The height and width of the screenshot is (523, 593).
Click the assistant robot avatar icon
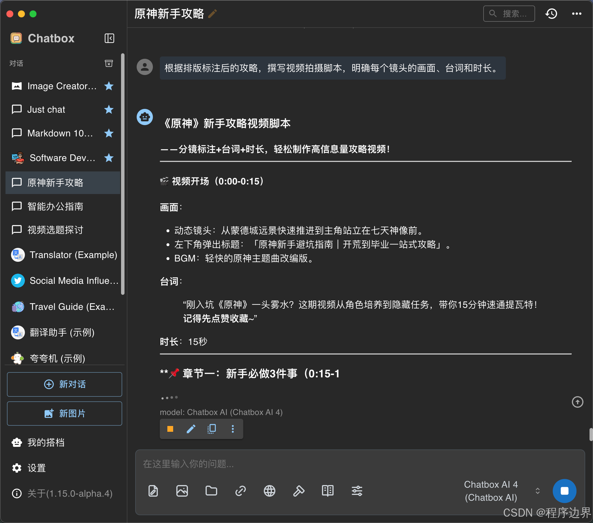pos(145,117)
